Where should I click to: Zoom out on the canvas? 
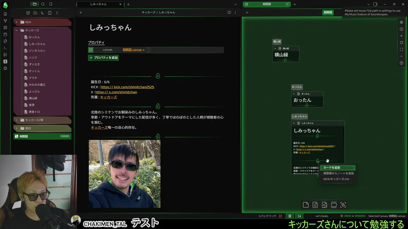click(401, 56)
